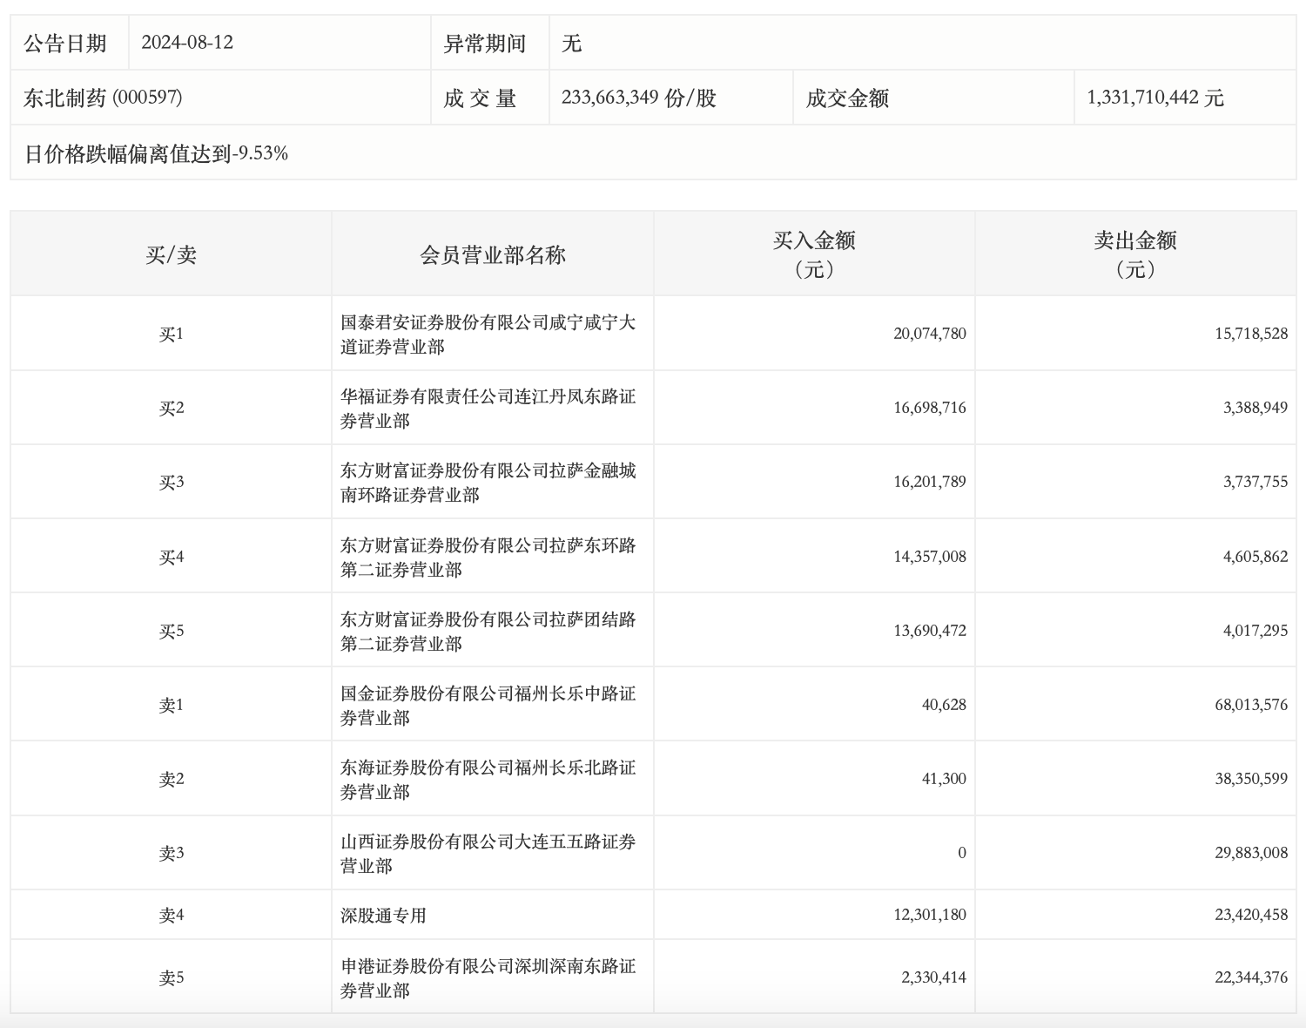Image resolution: width=1306 pixels, height=1028 pixels.
Task: Click the 买/卖 column header
Action: click(171, 254)
